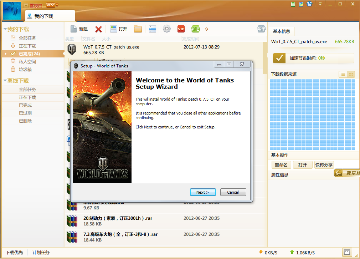Click Cancel in the Setup wizard
The height and width of the screenshot is (259, 360).
pos(233,192)
